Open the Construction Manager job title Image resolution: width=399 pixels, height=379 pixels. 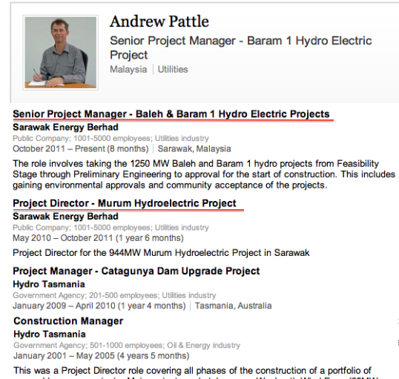(68, 321)
